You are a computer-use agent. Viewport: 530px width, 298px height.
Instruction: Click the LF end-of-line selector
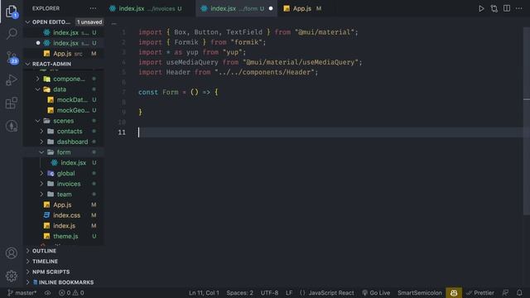point(289,292)
